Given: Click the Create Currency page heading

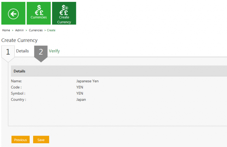Looking at the screenshot, I should pos(20,40).
